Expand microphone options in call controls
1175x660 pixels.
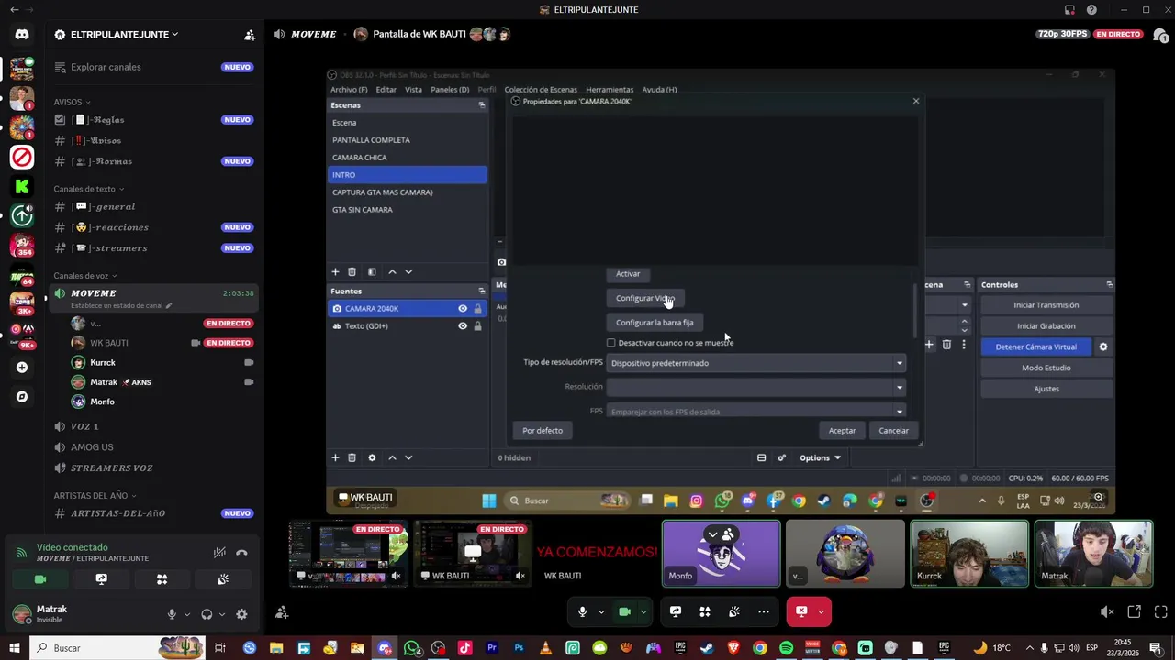click(601, 611)
